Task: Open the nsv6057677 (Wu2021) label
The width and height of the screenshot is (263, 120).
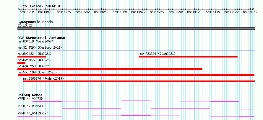Action: click(35, 60)
